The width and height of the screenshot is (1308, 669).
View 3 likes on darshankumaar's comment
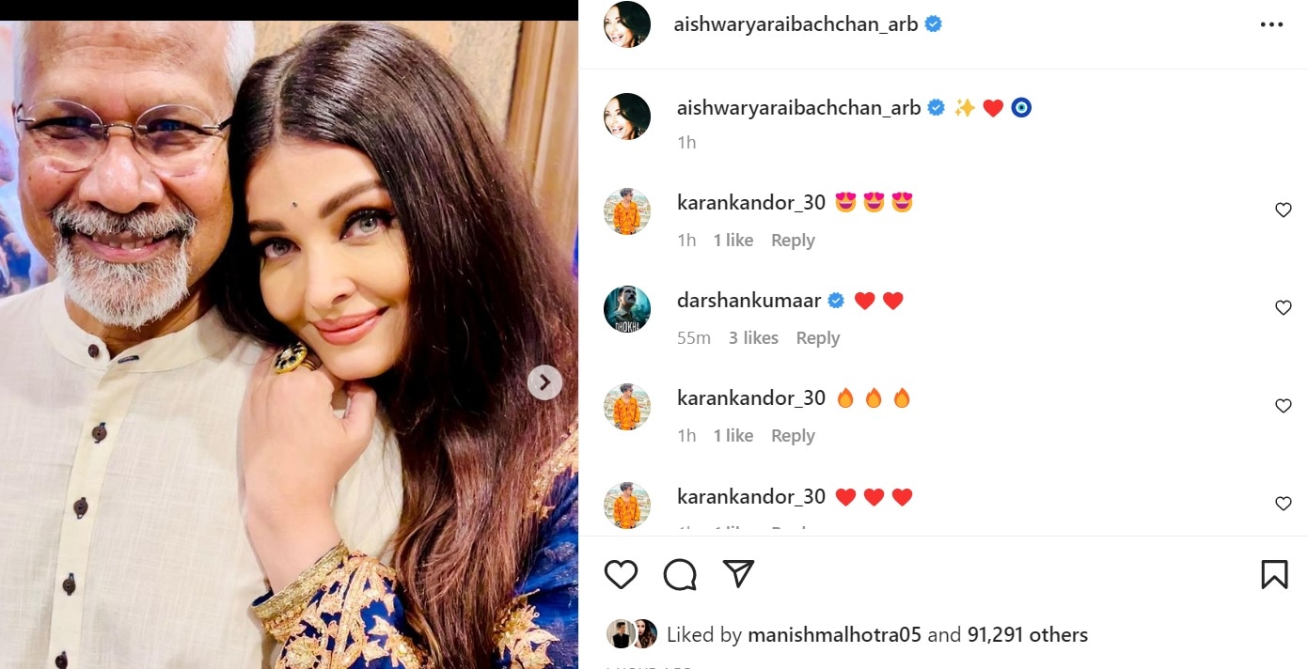tap(753, 338)
